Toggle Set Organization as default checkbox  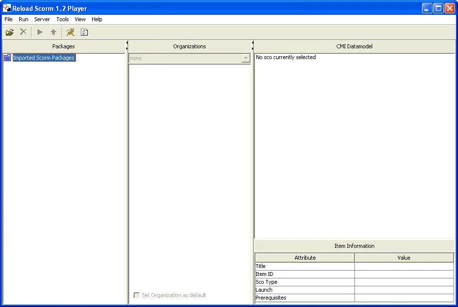pyautogui.click(x=137, y=295)
